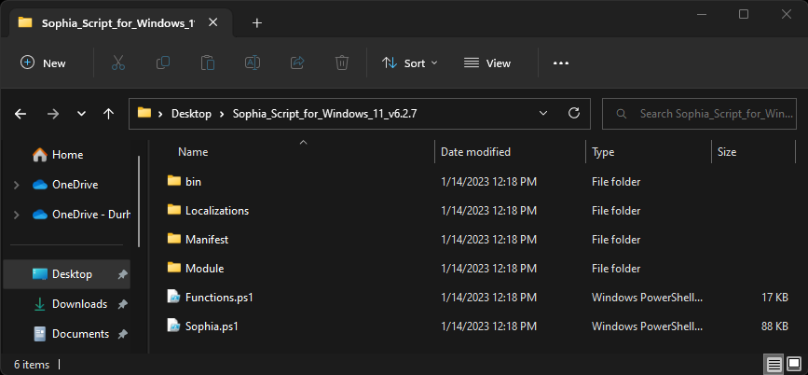Viewport: 808px width, 375px height.
Task: Click pin icon next to Documents
Action: tap(122, 334)
